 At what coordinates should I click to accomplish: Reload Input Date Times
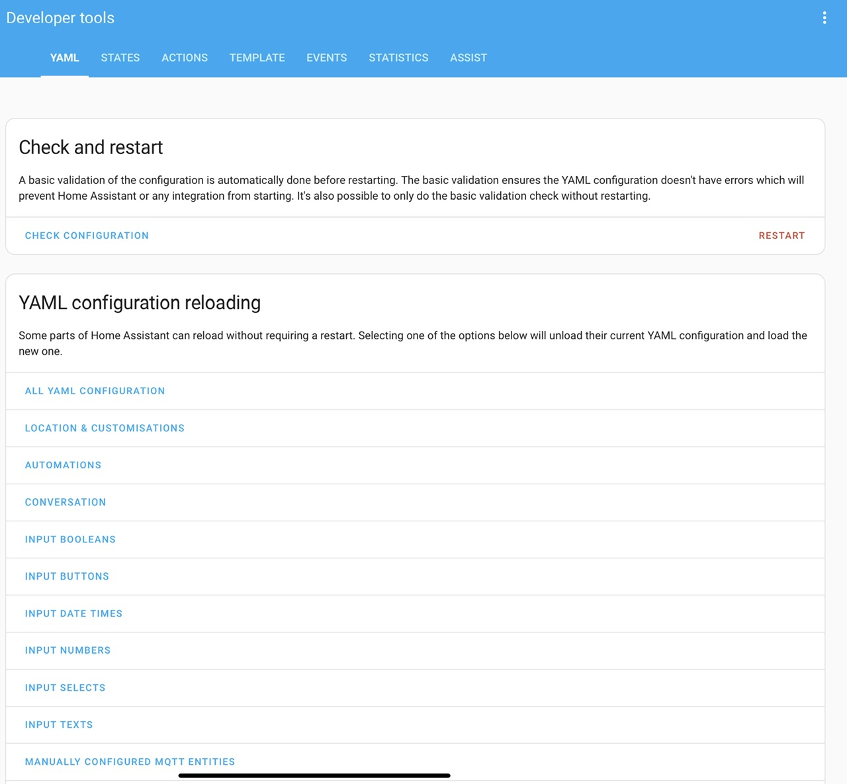point(73,613)
